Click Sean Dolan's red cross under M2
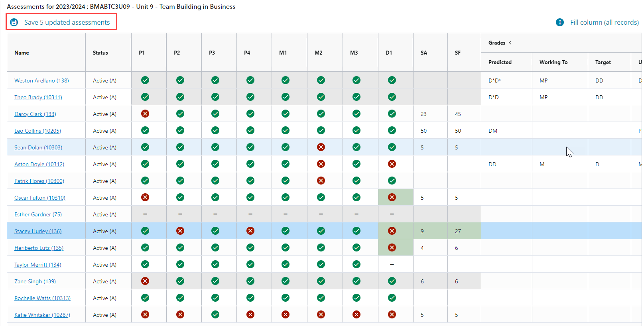Image resolution: width=642 pixels, height=326 pixels. point(321,147)
